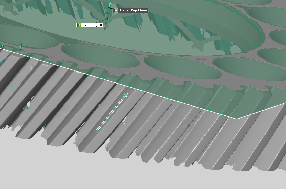Select the large outlined direction arrow on gear teeth
286x189 pixels.
pos(112,112)
